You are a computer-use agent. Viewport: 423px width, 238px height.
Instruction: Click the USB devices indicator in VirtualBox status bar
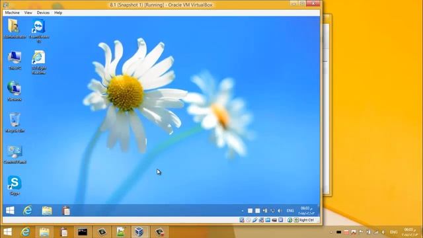(255, 220)
